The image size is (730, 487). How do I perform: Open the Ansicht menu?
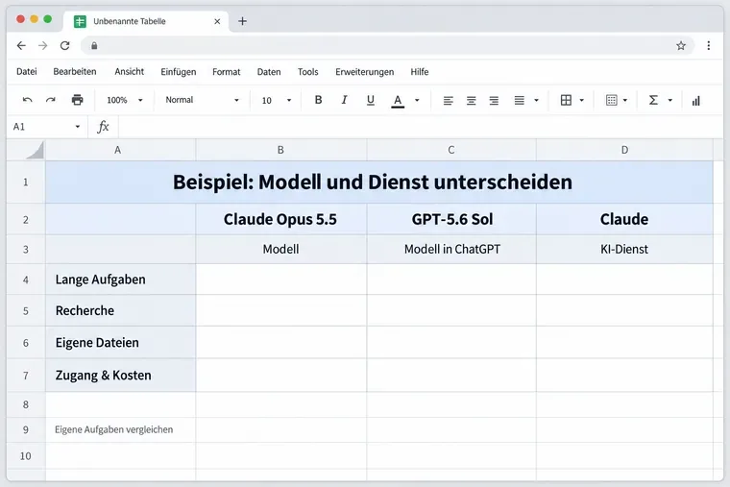130,72
